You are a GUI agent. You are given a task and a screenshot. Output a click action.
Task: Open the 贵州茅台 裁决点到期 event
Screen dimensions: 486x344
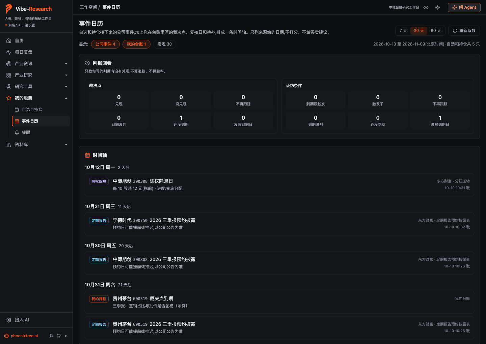(x=279, y=302)
